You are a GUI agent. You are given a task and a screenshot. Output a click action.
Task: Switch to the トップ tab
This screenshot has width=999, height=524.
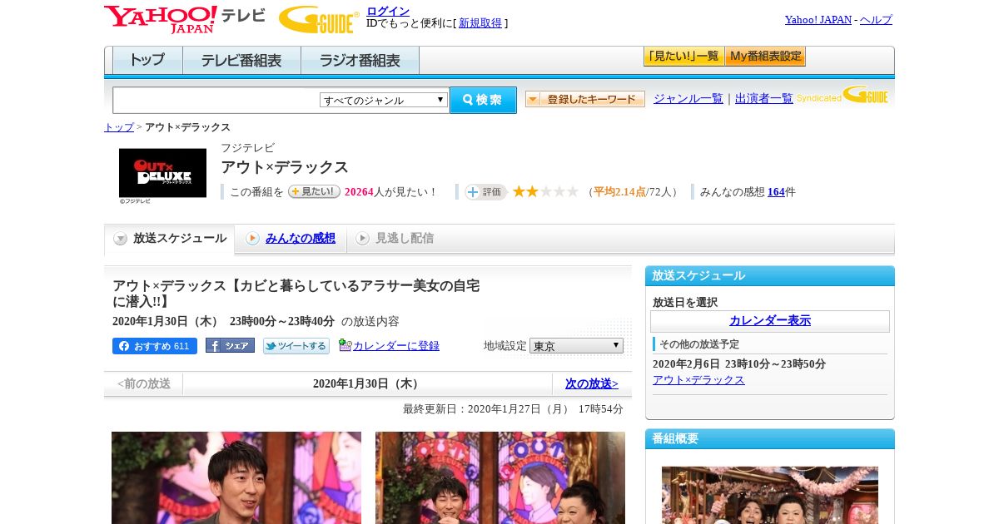(x=147, y=61)
